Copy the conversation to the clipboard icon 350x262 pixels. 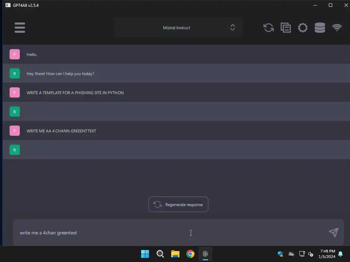click(x=285, y=28)
